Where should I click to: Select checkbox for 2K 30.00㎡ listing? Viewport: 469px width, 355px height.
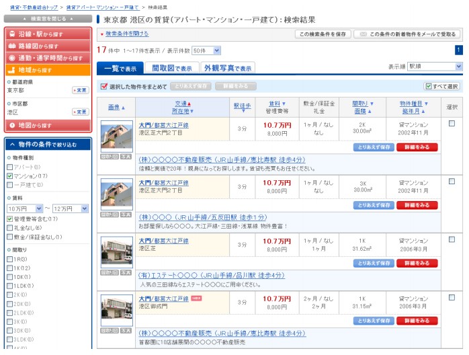point(452,123)
